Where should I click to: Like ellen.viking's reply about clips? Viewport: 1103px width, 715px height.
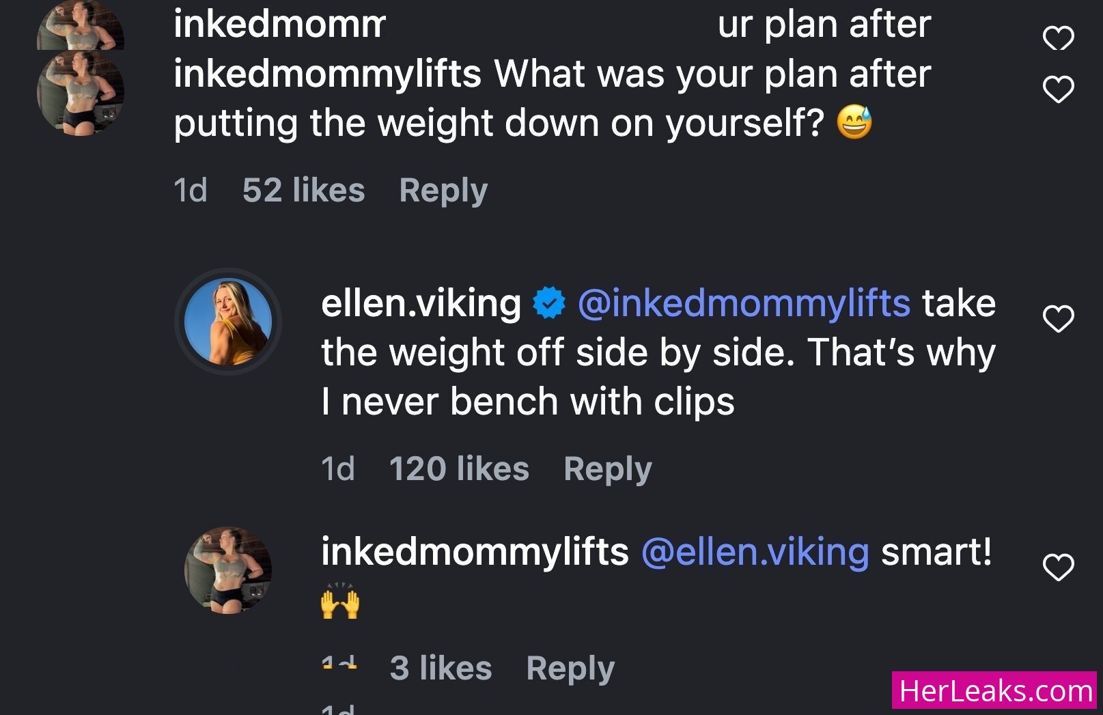1058,319
